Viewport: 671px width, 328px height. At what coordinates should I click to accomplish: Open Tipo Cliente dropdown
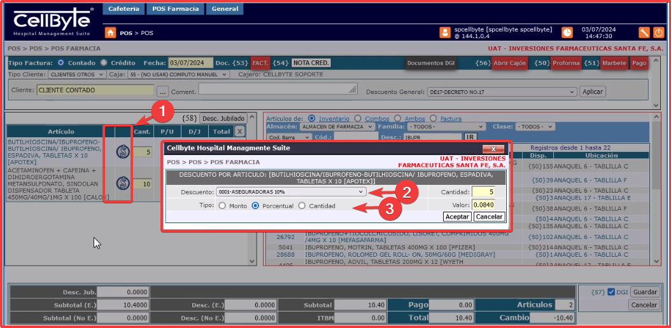click(77, 74)
